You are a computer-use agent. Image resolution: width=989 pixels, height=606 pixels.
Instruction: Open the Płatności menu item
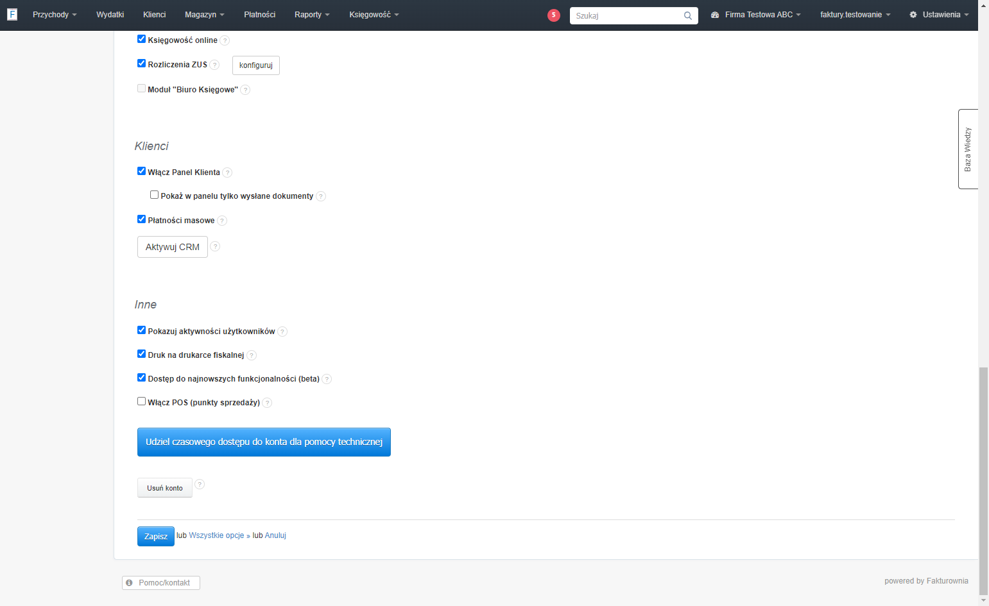(259, 15)
